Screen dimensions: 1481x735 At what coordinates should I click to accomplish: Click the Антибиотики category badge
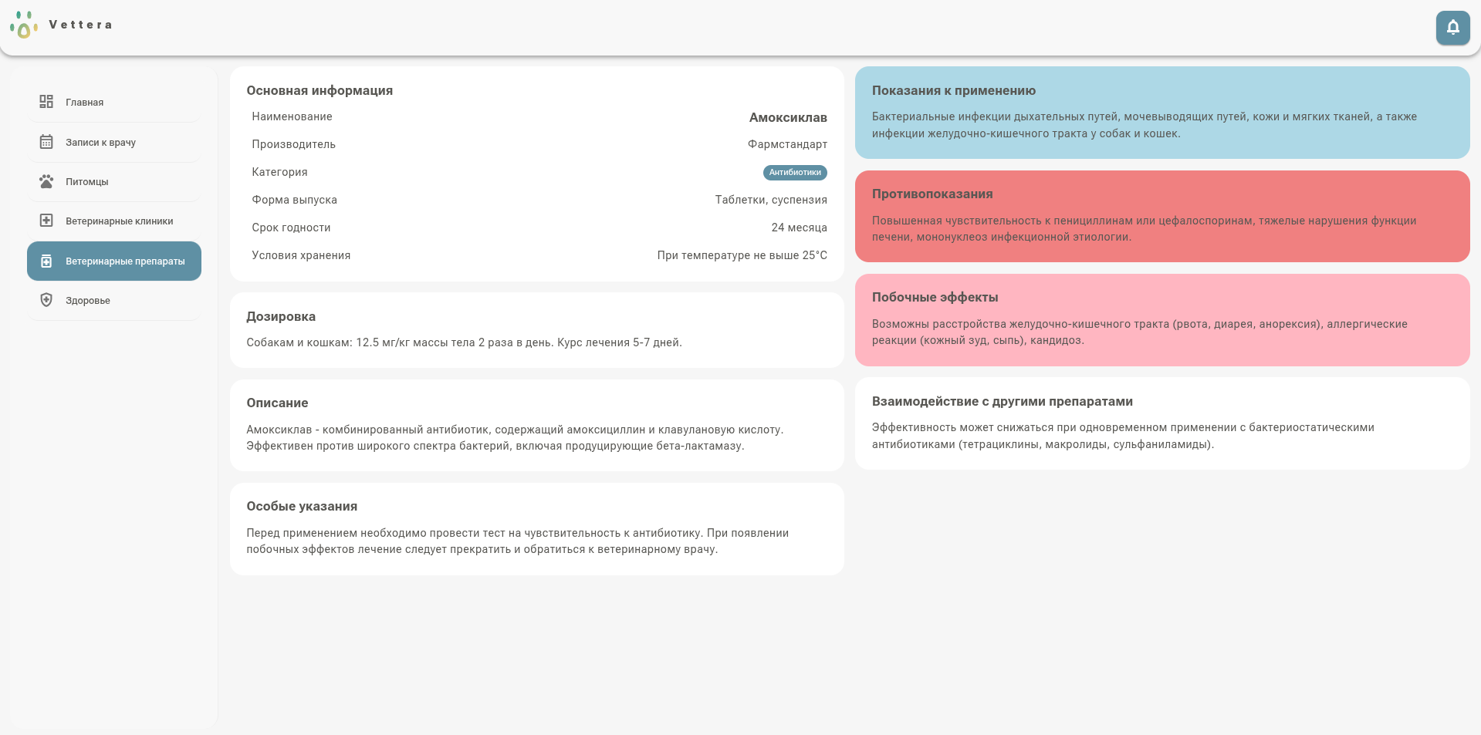pos(795,173)
